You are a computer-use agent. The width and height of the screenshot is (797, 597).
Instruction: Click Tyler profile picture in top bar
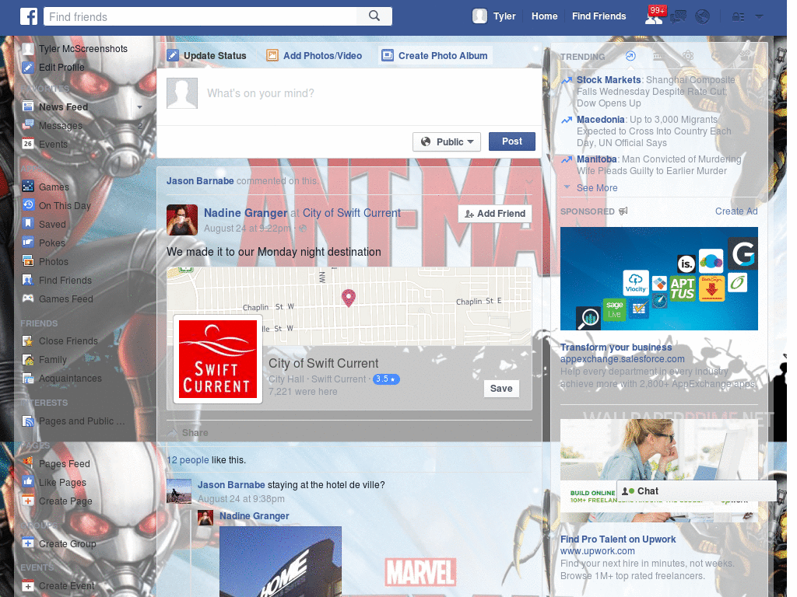(479, 16)
